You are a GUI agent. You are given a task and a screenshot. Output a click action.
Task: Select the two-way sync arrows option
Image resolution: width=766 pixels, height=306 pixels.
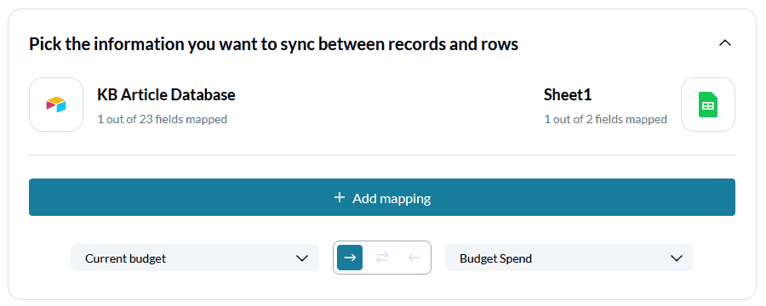tap(382, 258)
